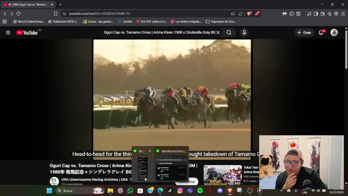
Task: Click the YouTube search magnifier button
Action: 229,32
